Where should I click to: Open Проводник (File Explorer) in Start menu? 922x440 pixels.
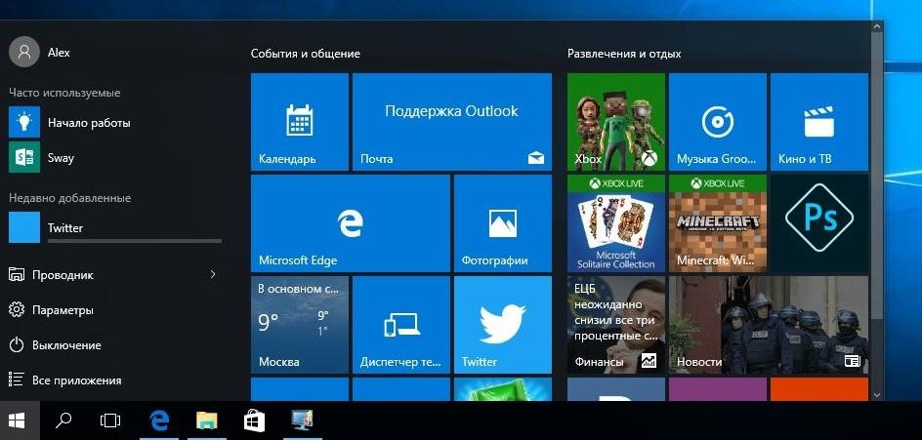click(63, 274)
